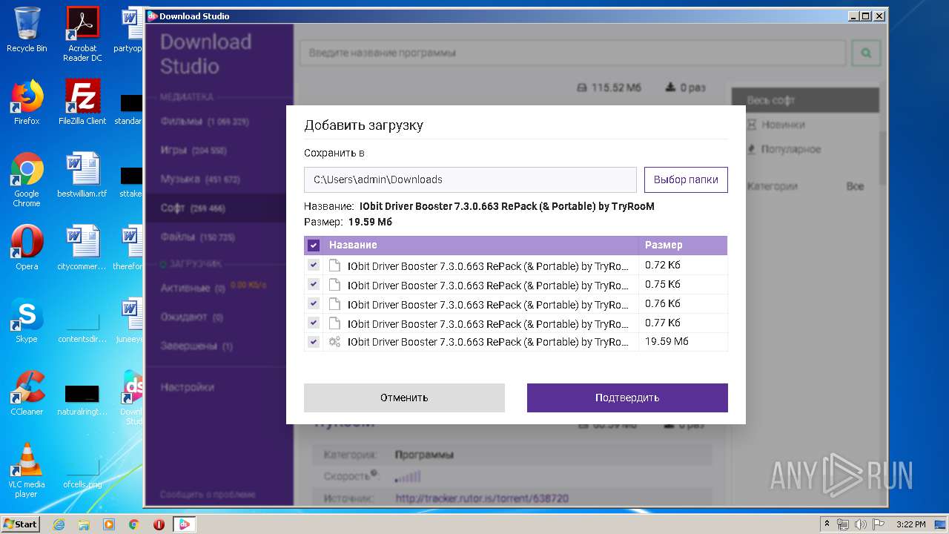This screenshot has height=534, width=949.
Task: Open the Выбор папки folder chooser
Action: click(686, 179)
